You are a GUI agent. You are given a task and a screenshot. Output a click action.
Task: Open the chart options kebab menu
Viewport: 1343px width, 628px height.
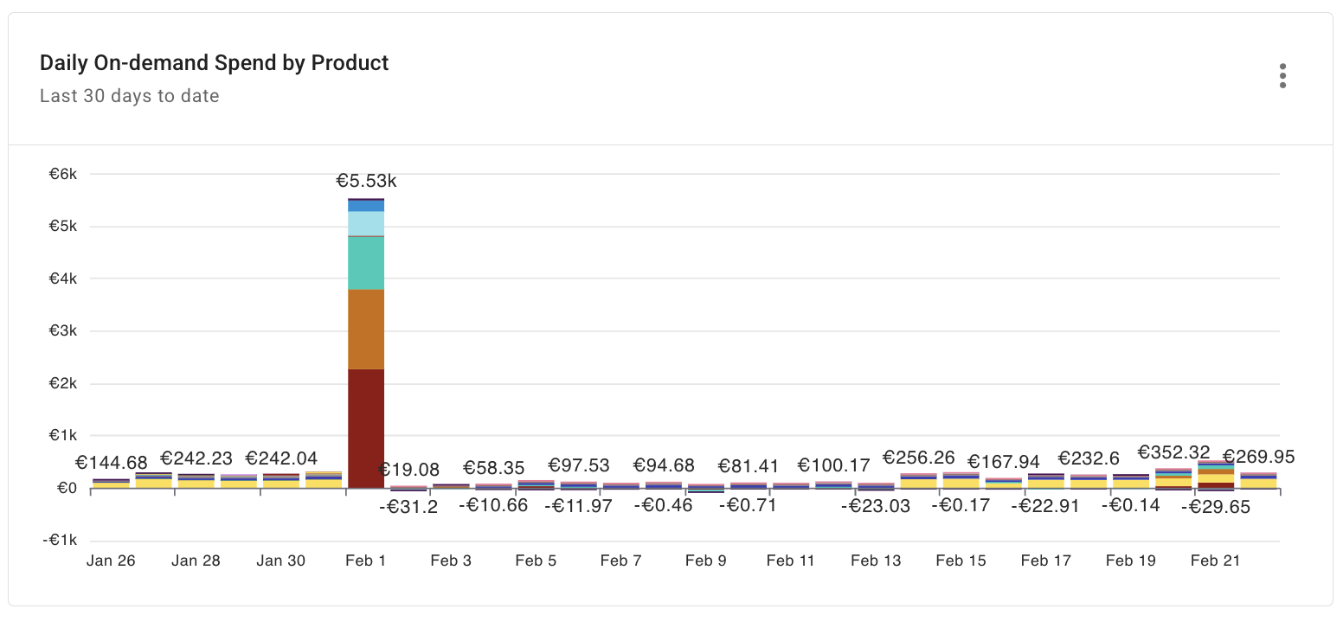click(1282, 75)
